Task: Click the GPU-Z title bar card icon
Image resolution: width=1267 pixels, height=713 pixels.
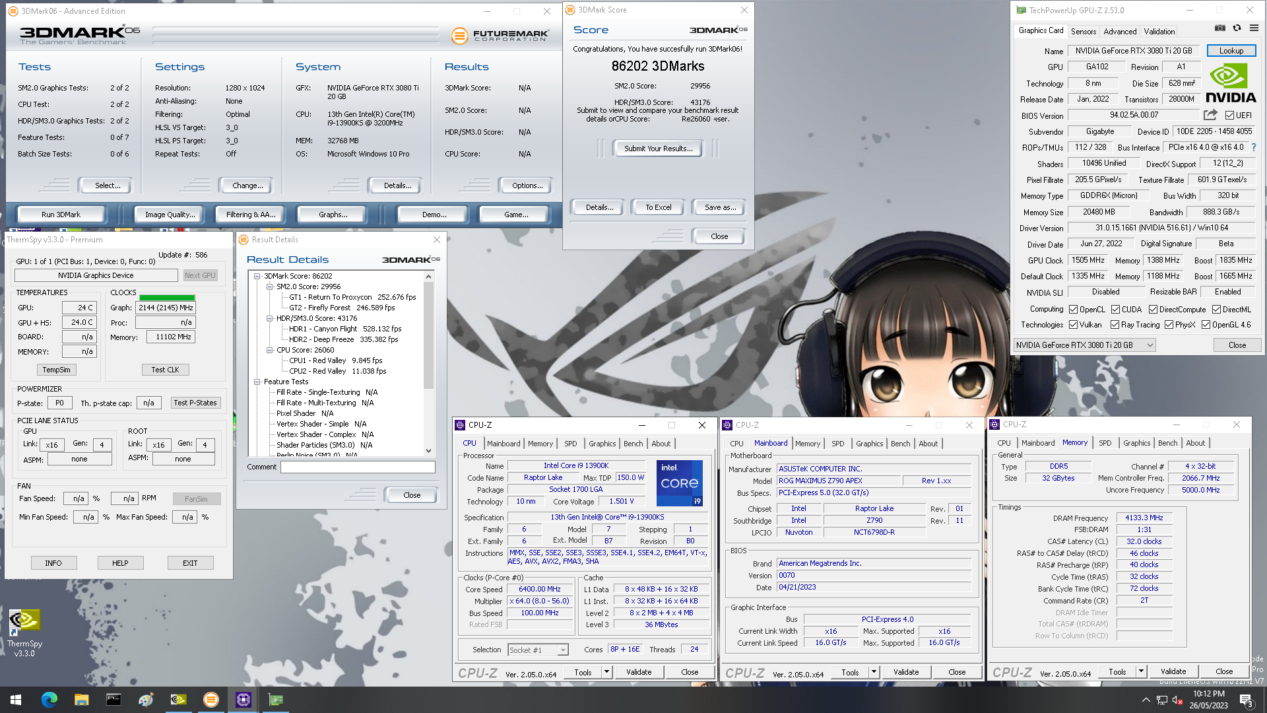Action: tap(1021, 11)
